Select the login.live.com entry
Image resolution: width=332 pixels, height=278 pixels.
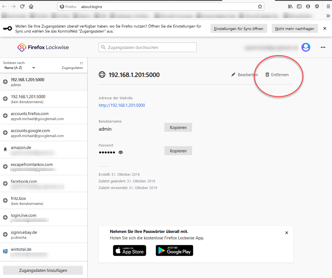44,217
